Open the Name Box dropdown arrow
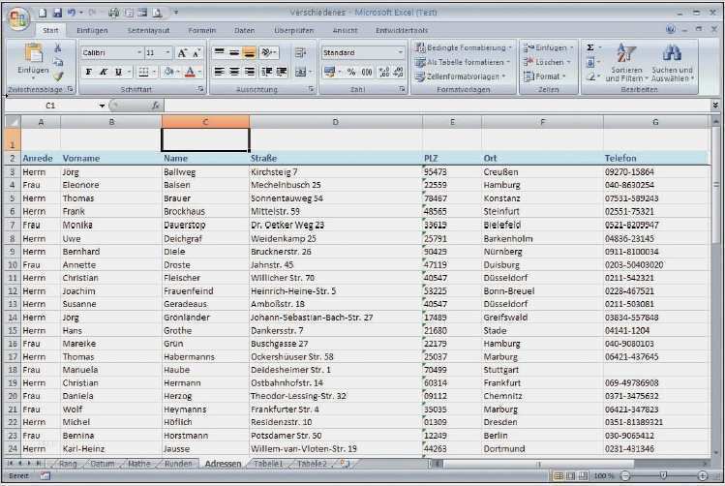Image resolution: width=725 pixels, height=486 pixels. point(102,105)
